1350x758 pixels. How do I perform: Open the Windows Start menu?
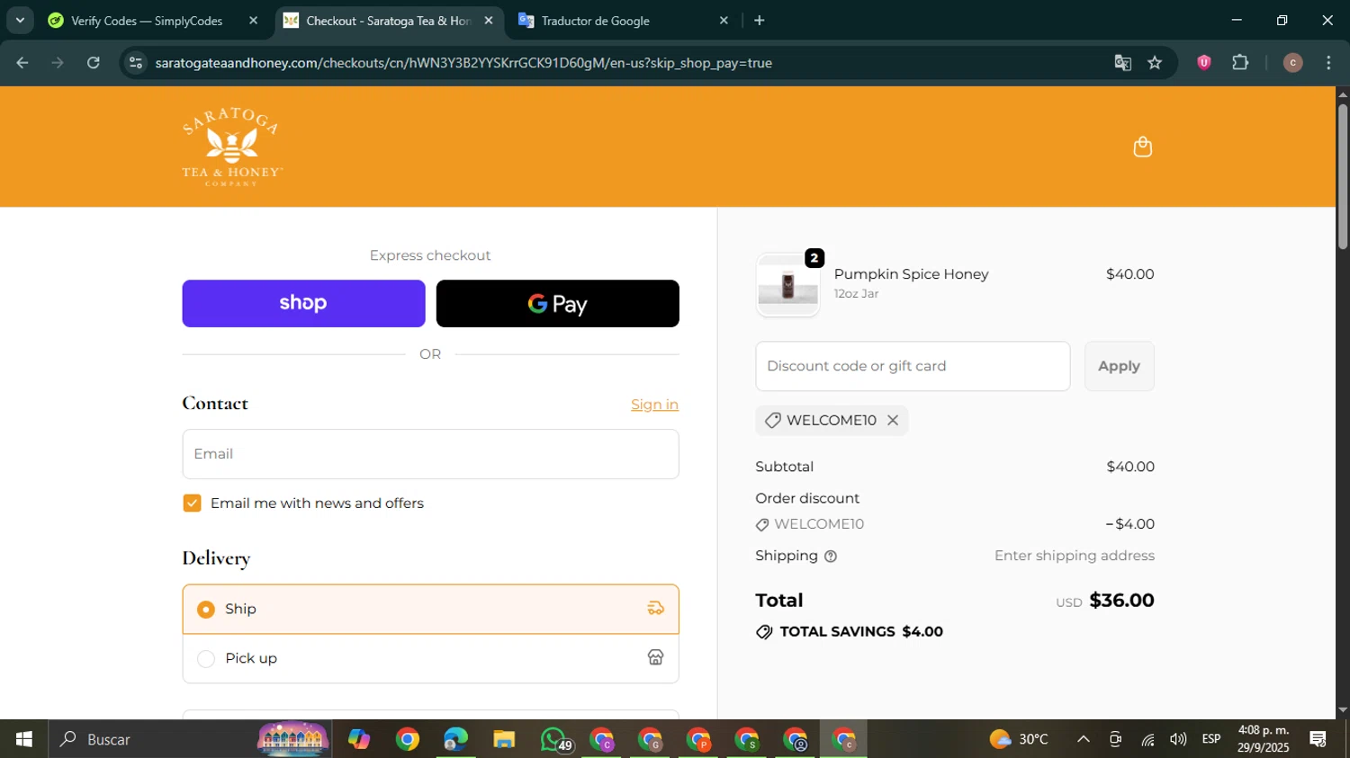pyautogui.click(x=23, y=739)
